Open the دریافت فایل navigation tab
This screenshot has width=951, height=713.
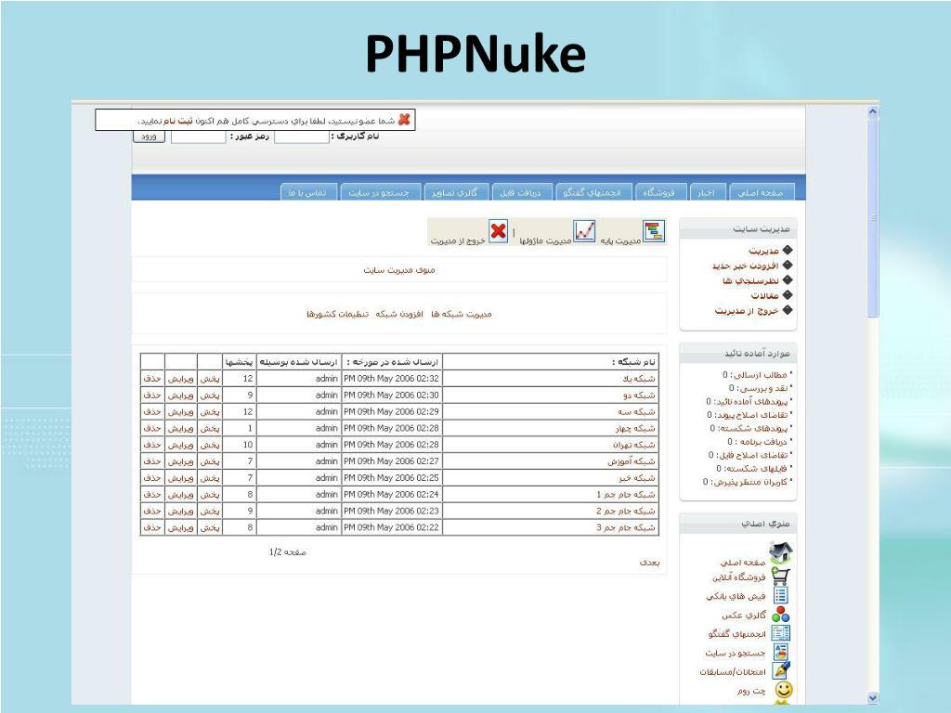pyautogui.click(x=520, y=192)
